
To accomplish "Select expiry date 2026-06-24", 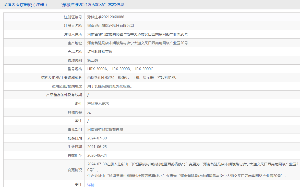I will tap(97, 155).
